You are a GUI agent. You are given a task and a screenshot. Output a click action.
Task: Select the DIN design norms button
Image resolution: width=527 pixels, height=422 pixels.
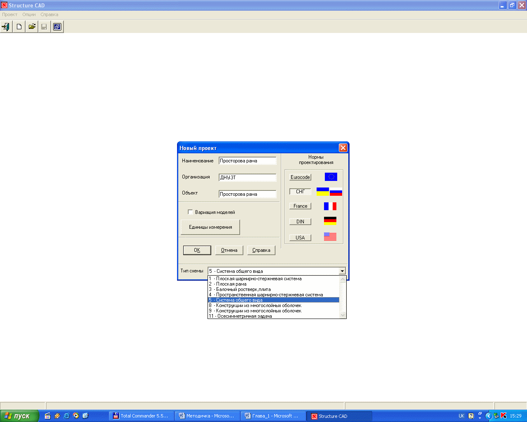tap(300, 222)
